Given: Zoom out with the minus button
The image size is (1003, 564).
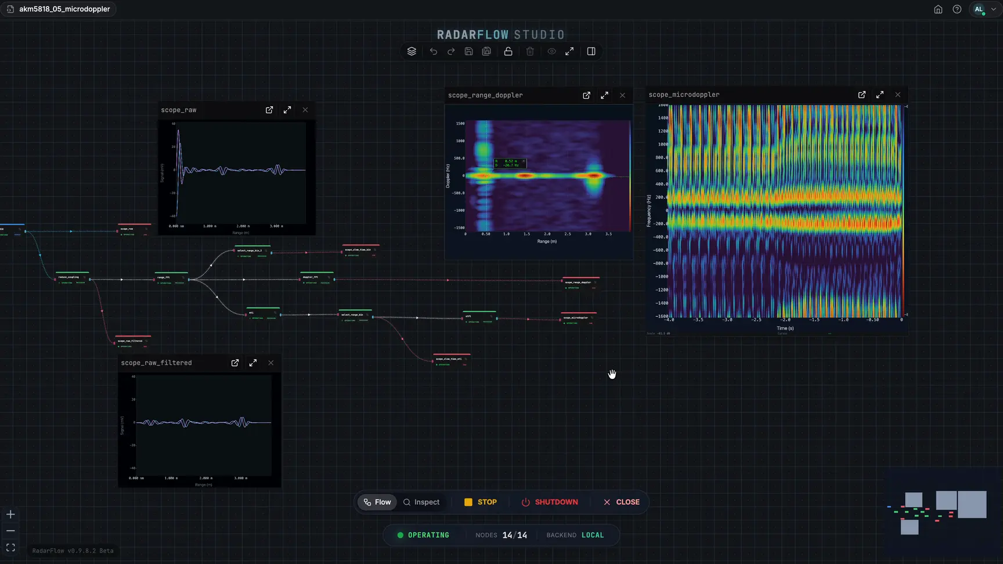Looking at the screenshot, I should [x=10, y=531].
